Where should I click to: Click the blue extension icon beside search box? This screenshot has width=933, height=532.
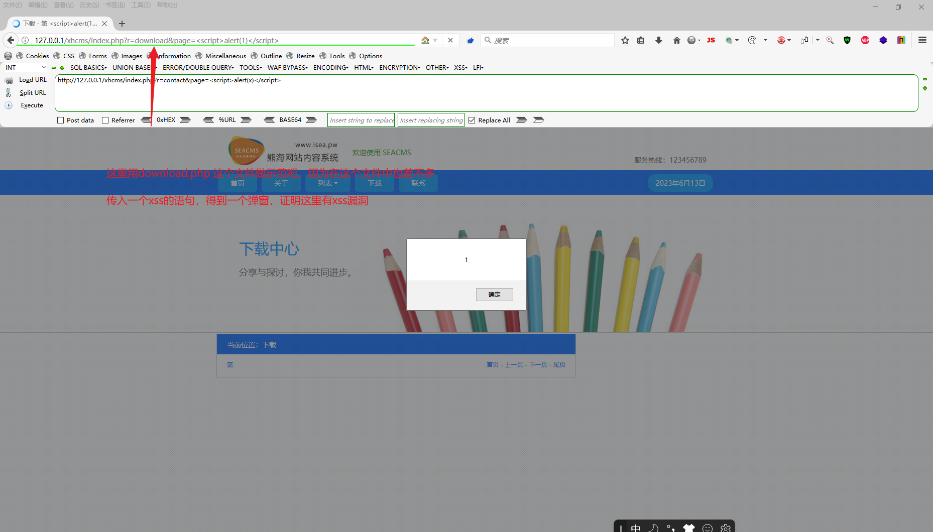pyautogui.click(x=470, y=40)
